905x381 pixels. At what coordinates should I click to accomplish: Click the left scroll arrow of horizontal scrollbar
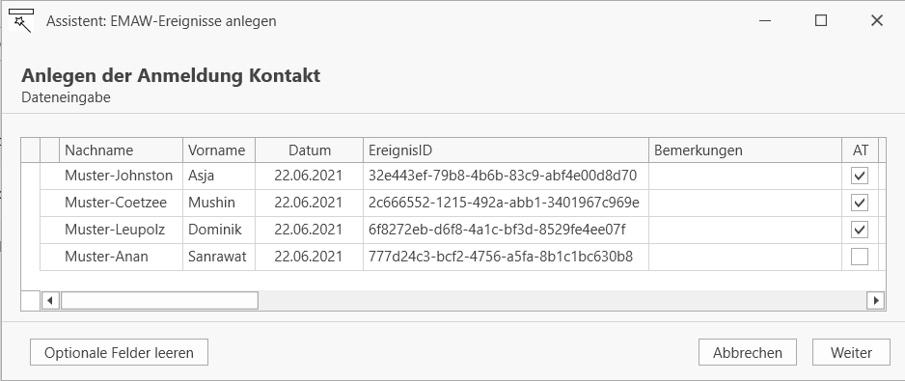point(50,300)
